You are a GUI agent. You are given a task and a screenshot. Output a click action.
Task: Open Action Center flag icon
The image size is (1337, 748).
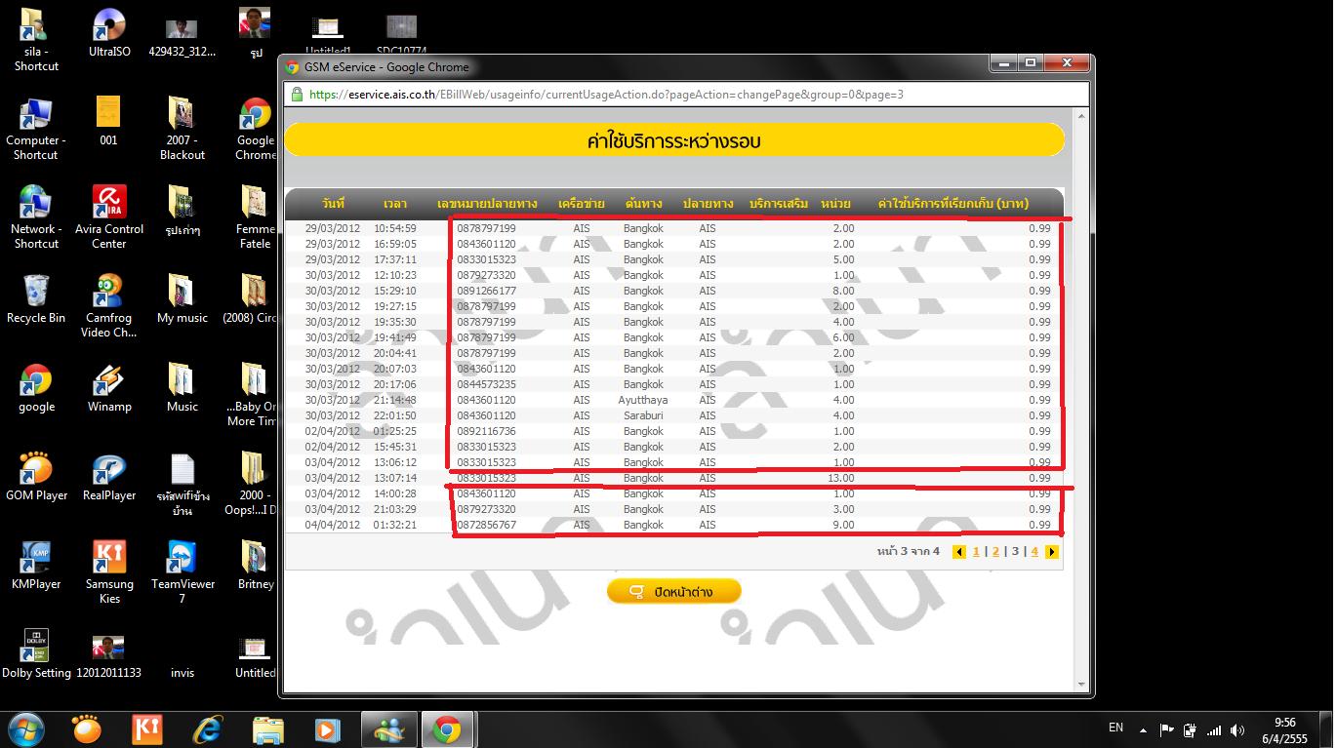tap(1166, 729)
